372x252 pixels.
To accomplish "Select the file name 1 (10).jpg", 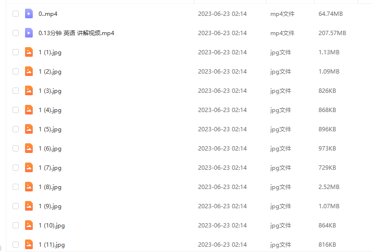I will click(52, 226).
